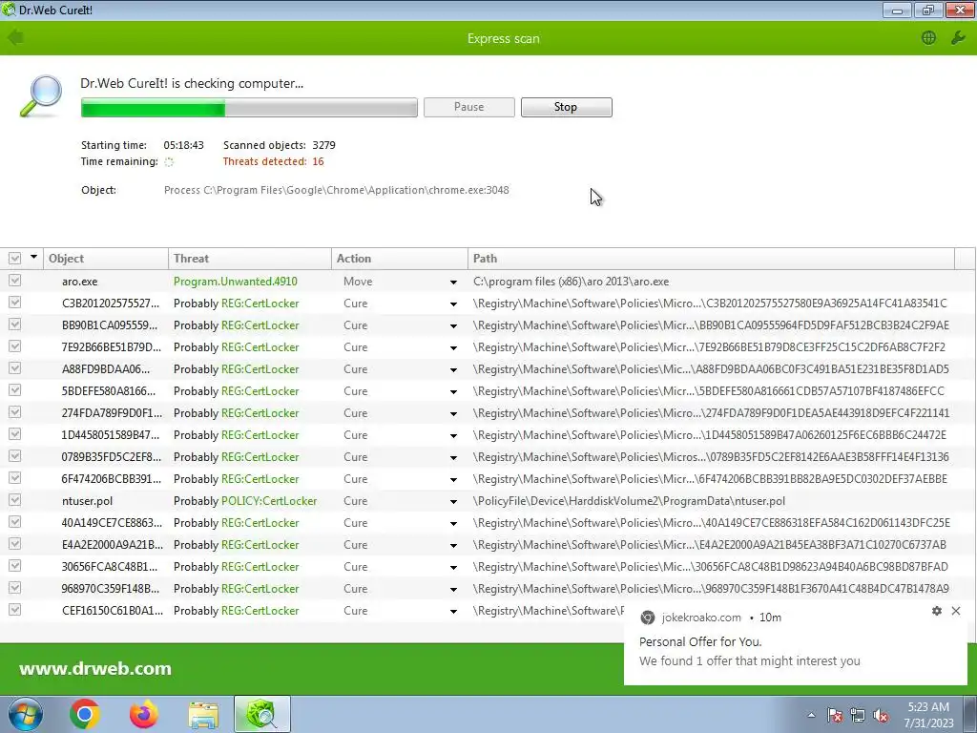Sort by Path column header
The image size is (977, 733).
point(711,259)
